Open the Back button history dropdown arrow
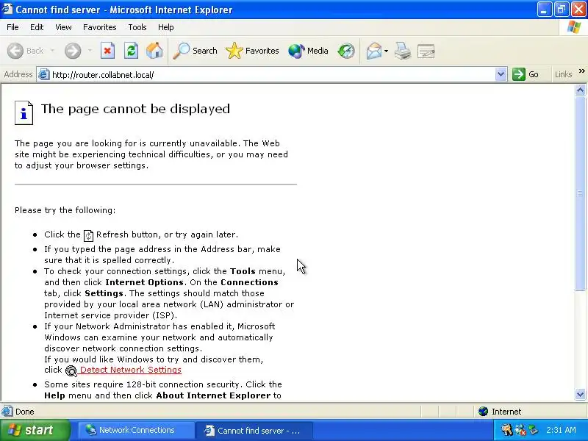Viewport: 588px width, 441px height. click(x=52, y=51)
